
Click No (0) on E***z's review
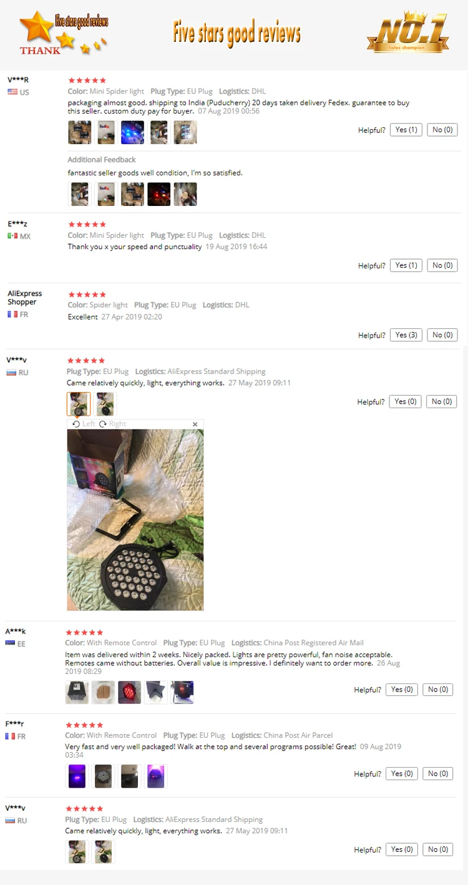(442, 265)
